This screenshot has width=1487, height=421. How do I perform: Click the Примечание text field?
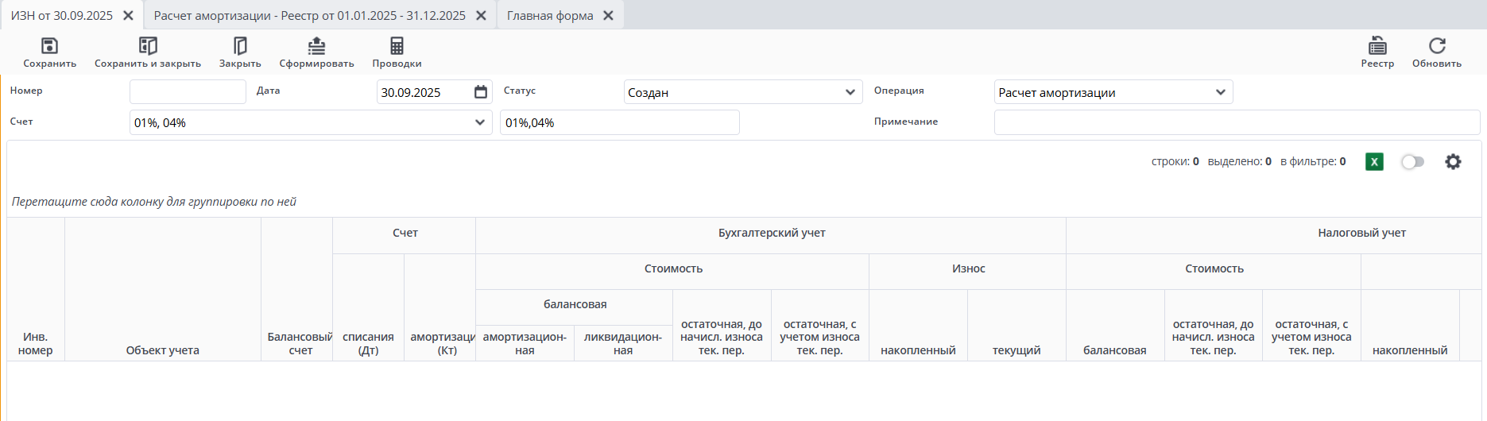coord(1236,122)
